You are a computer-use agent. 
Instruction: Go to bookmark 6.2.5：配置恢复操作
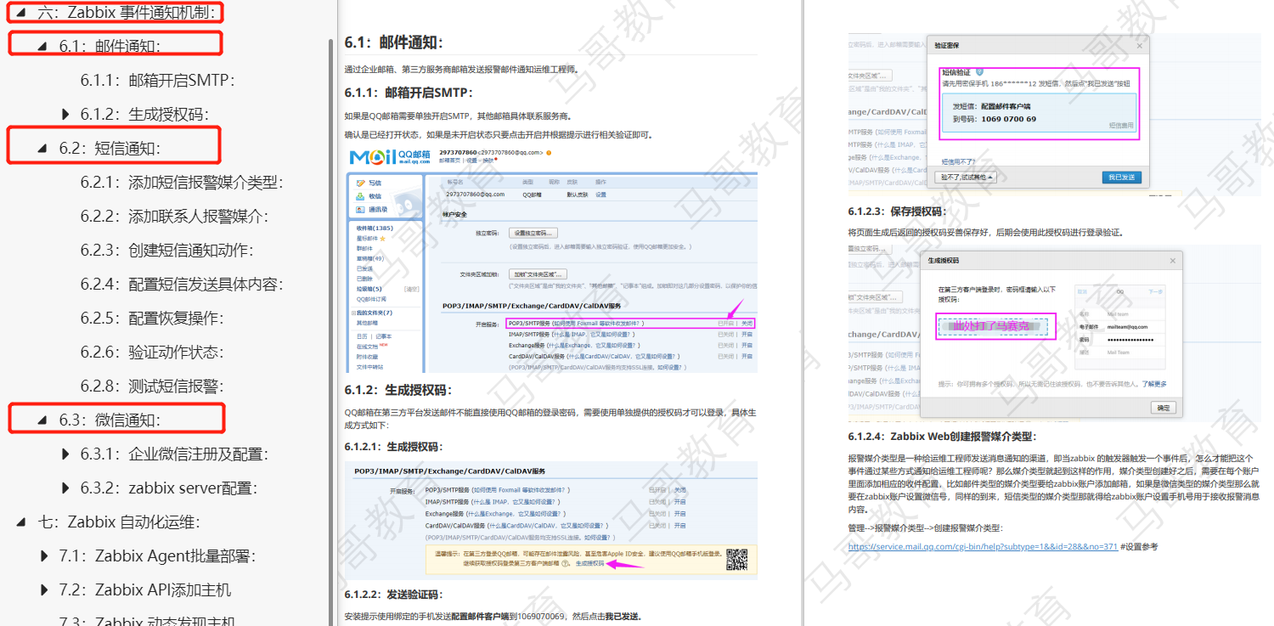click(x=152, y=318)
